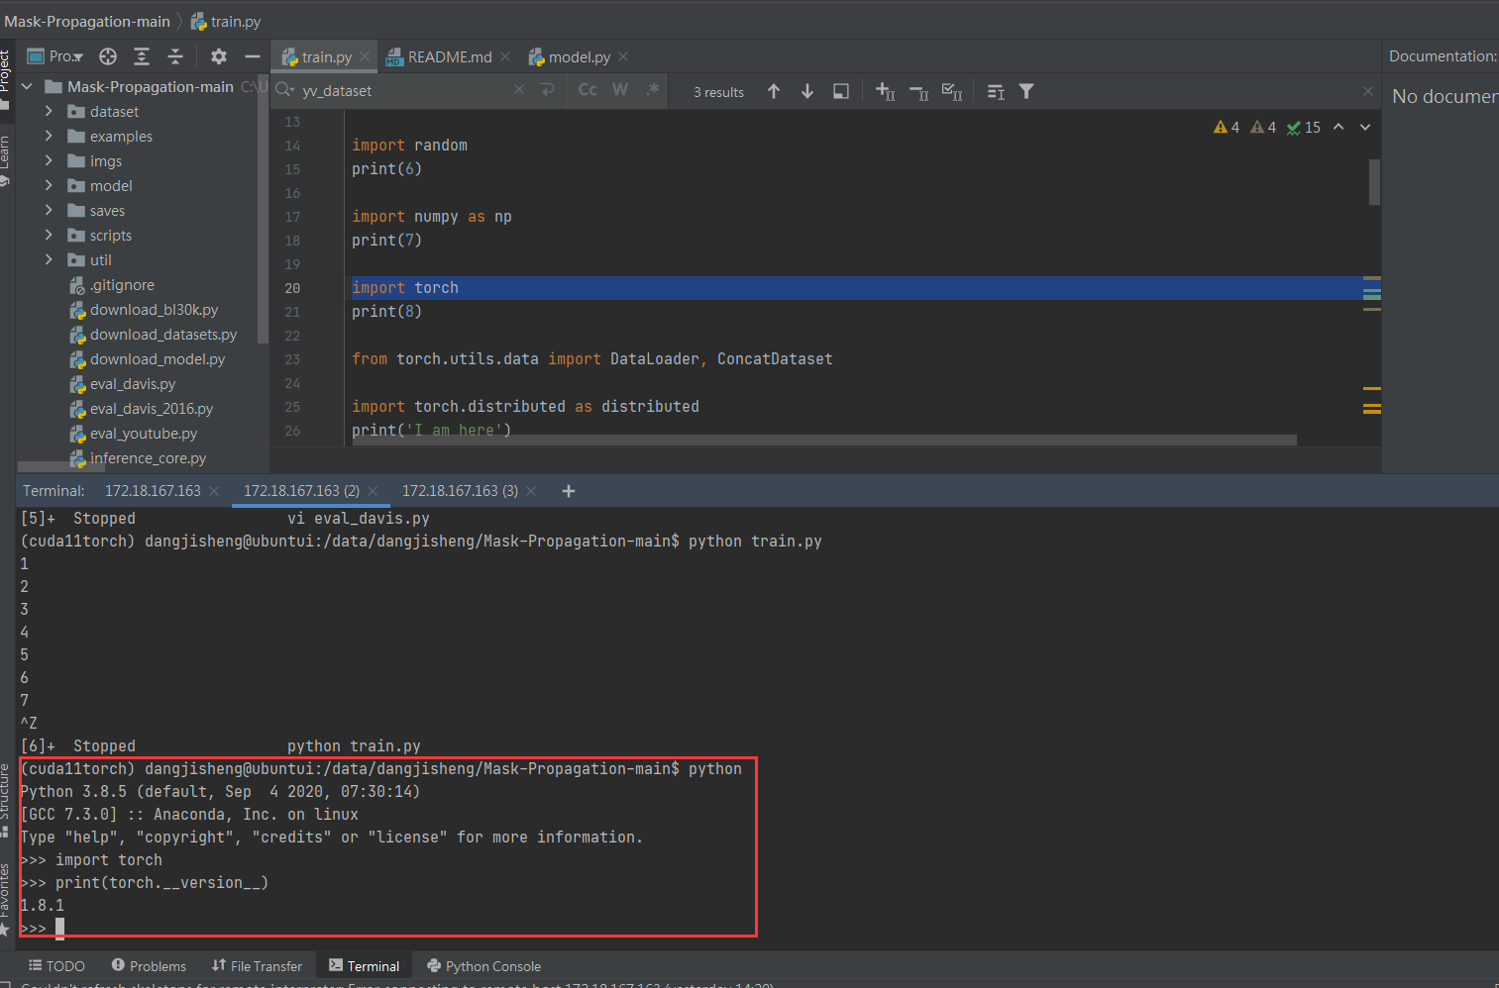
Task: Locate opened file using the target icon
Action: coord(107,56)
